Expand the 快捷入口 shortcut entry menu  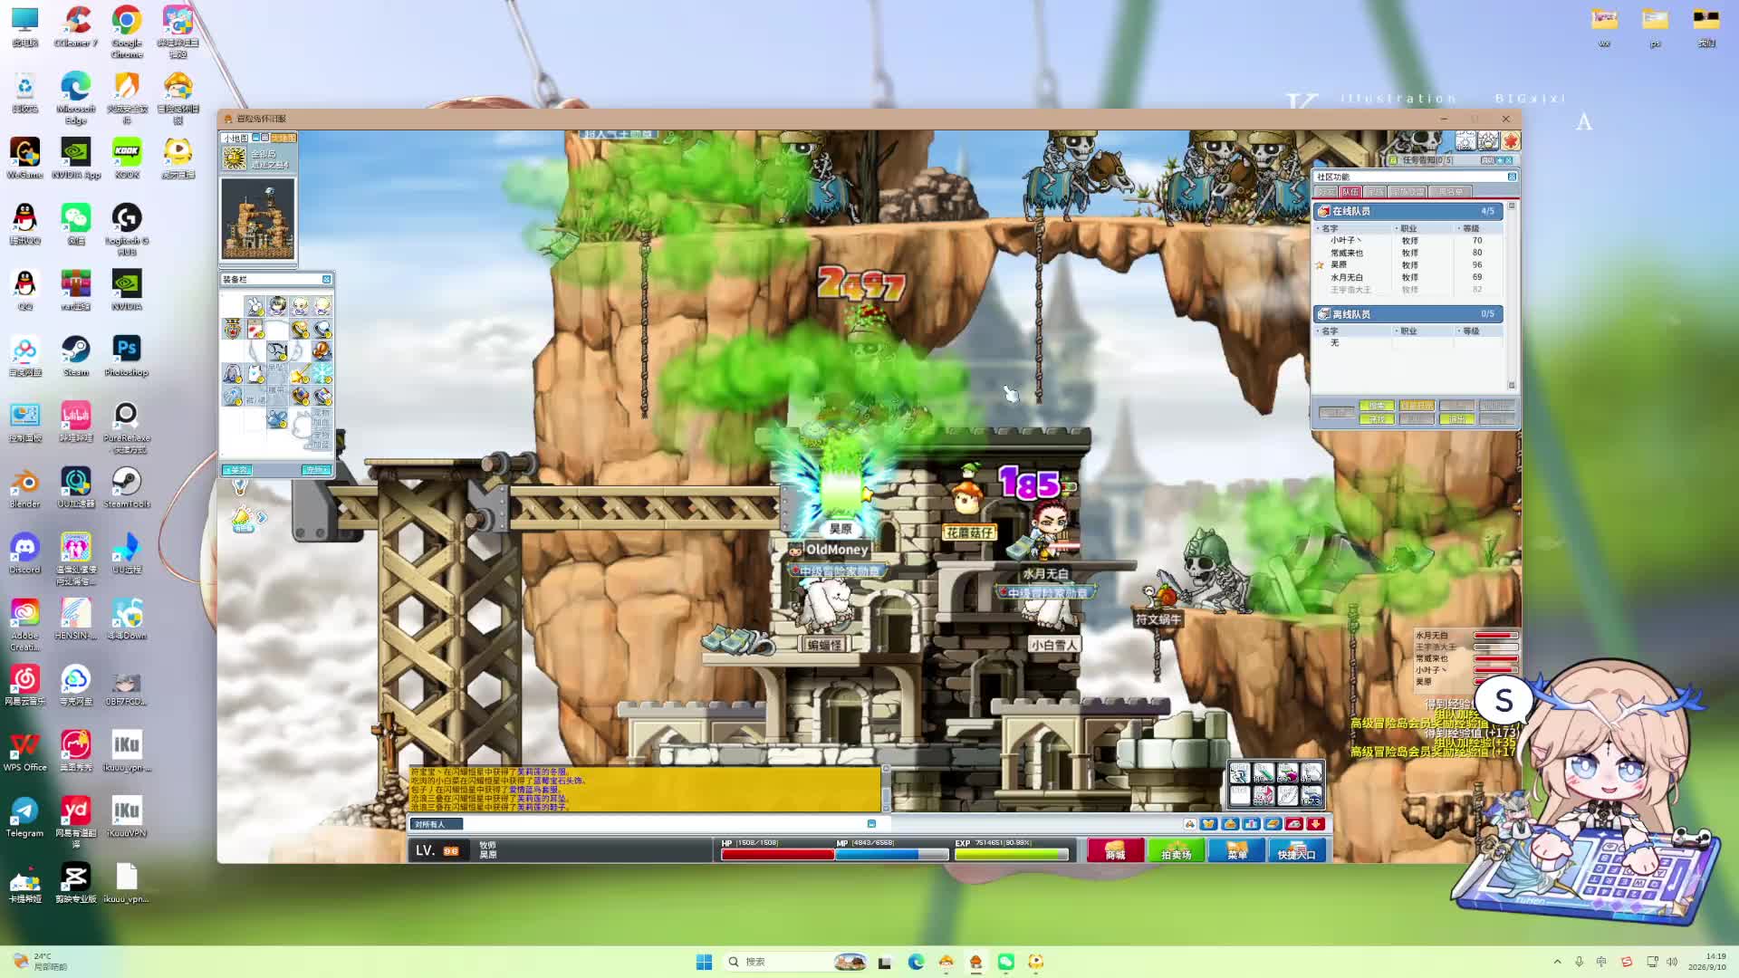click(1297, 850)
